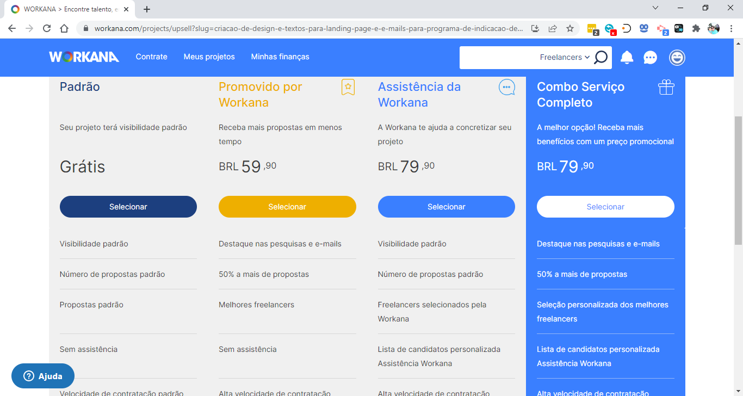Open the blue smiling face extension
The width and height of the screenshot is (743, 396).
[x=644, y=28]
